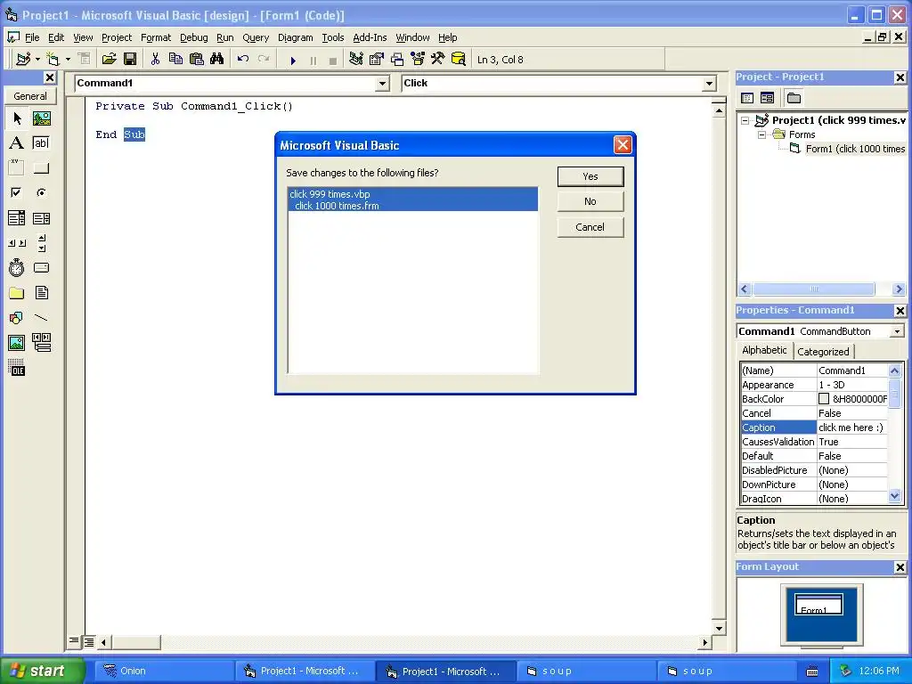
Task: Open Project Explorer via toolbar icon
Action: [x=356, y=60]
